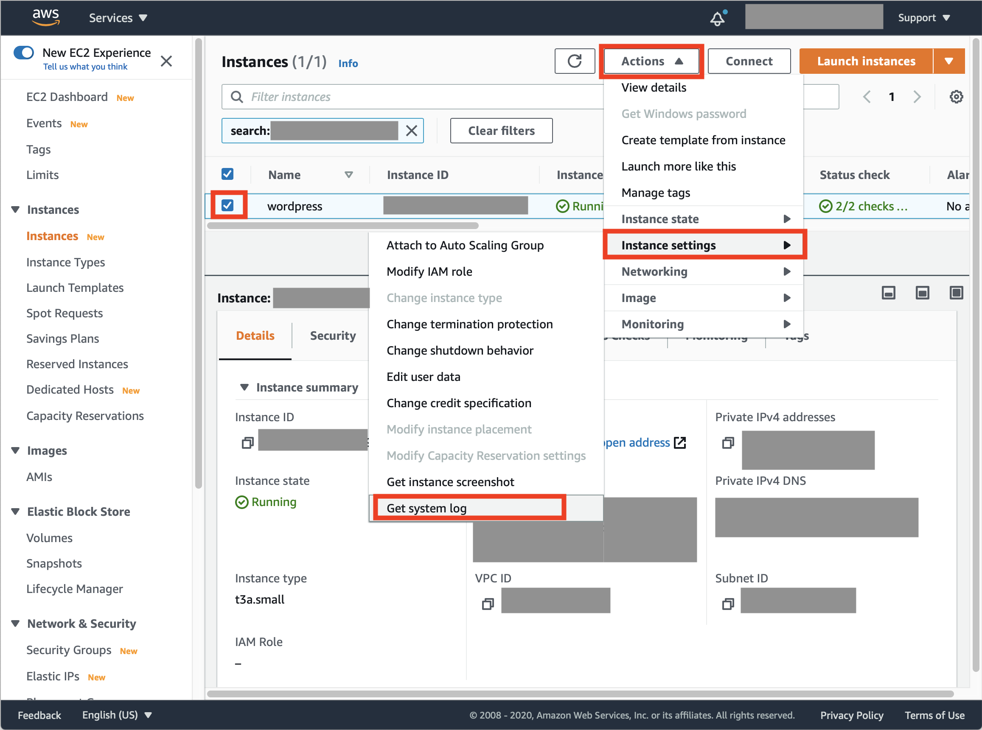Open the English (US) language selector
The image size is (982, 730).
[117, 715]
